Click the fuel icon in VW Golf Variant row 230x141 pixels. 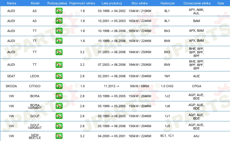click(x=59, y=126)
